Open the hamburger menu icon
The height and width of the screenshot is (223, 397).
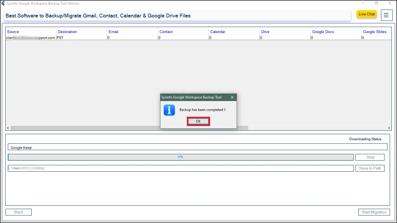(x=386, y=15)
